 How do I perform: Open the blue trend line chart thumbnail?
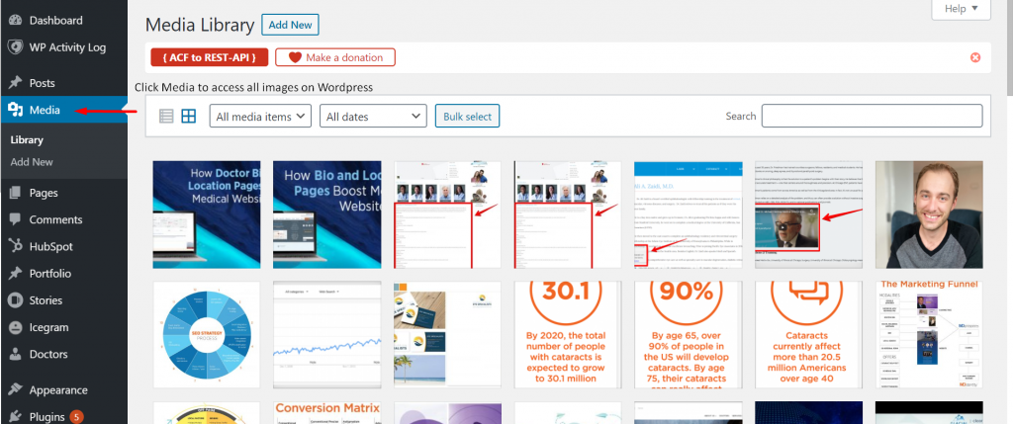[x=326, y=335]
